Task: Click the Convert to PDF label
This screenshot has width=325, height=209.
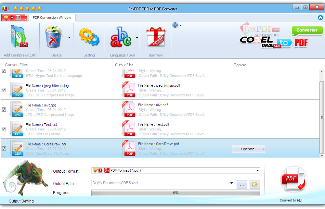Action: [292, 200]
